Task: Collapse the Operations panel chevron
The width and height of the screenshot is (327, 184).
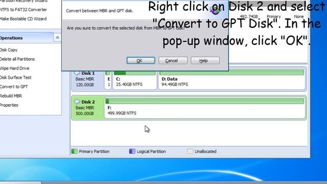Action: 57,38
